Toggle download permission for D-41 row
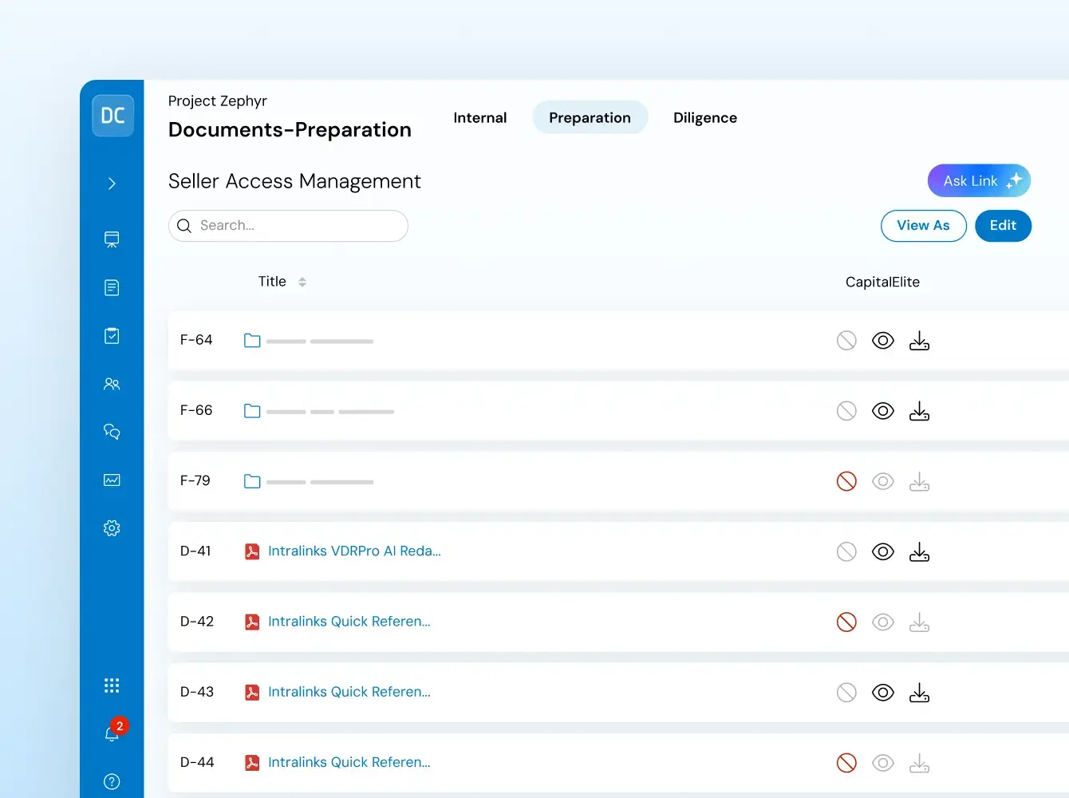The height and width of the screenshot is (798, 1069). (x=919, y=551)
